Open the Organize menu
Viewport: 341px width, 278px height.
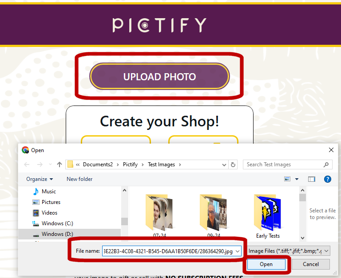tap(40, 179)
